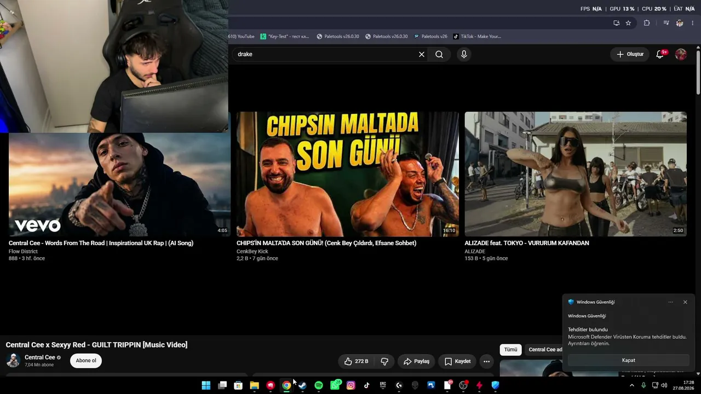Open the Chrome three-dot menu

(693, 23)
